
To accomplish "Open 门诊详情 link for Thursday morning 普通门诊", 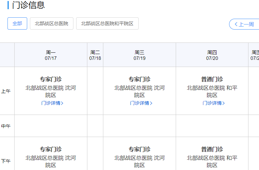I will [x=212, y=103].
